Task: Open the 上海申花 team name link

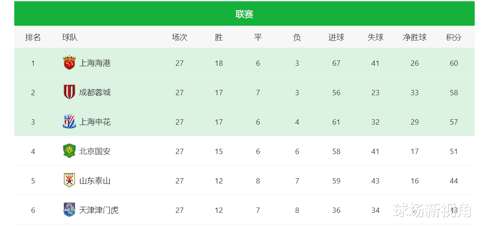Action: coord(95,122)
